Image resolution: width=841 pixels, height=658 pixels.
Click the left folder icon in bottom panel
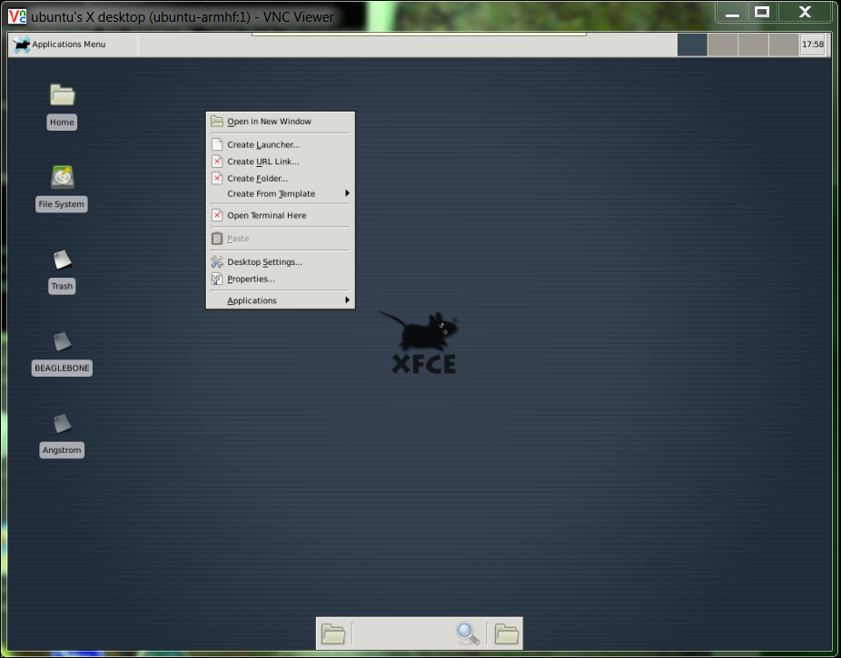[x=333, y=633]
